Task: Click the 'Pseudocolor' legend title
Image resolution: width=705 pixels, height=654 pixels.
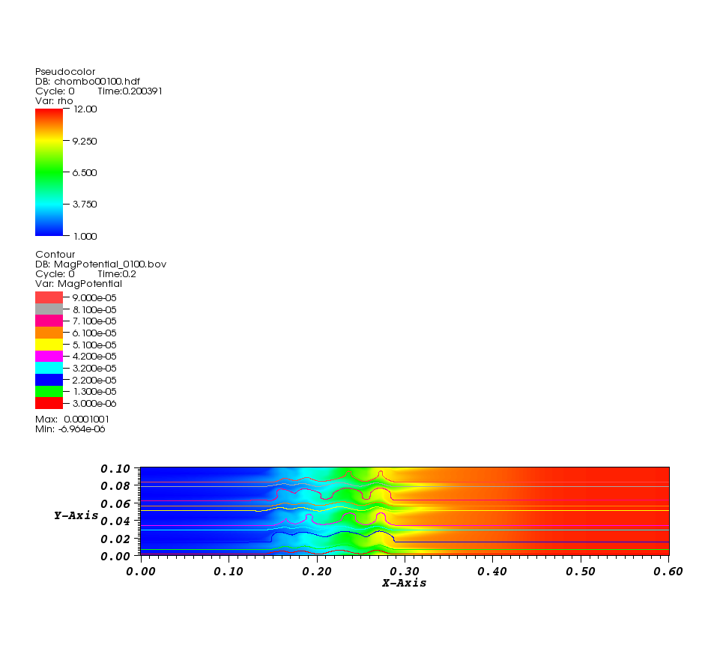Action: click(65, 72)
